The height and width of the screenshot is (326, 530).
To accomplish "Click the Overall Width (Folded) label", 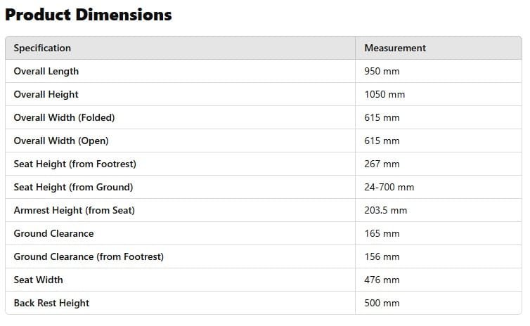I will point(64,118).
